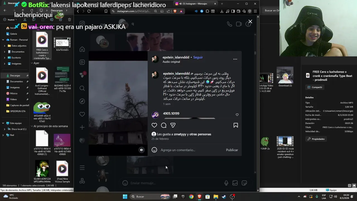Open zmatyyy profile from likes line
Viewport: 357px width, 201px height.
tap(180, 134)
